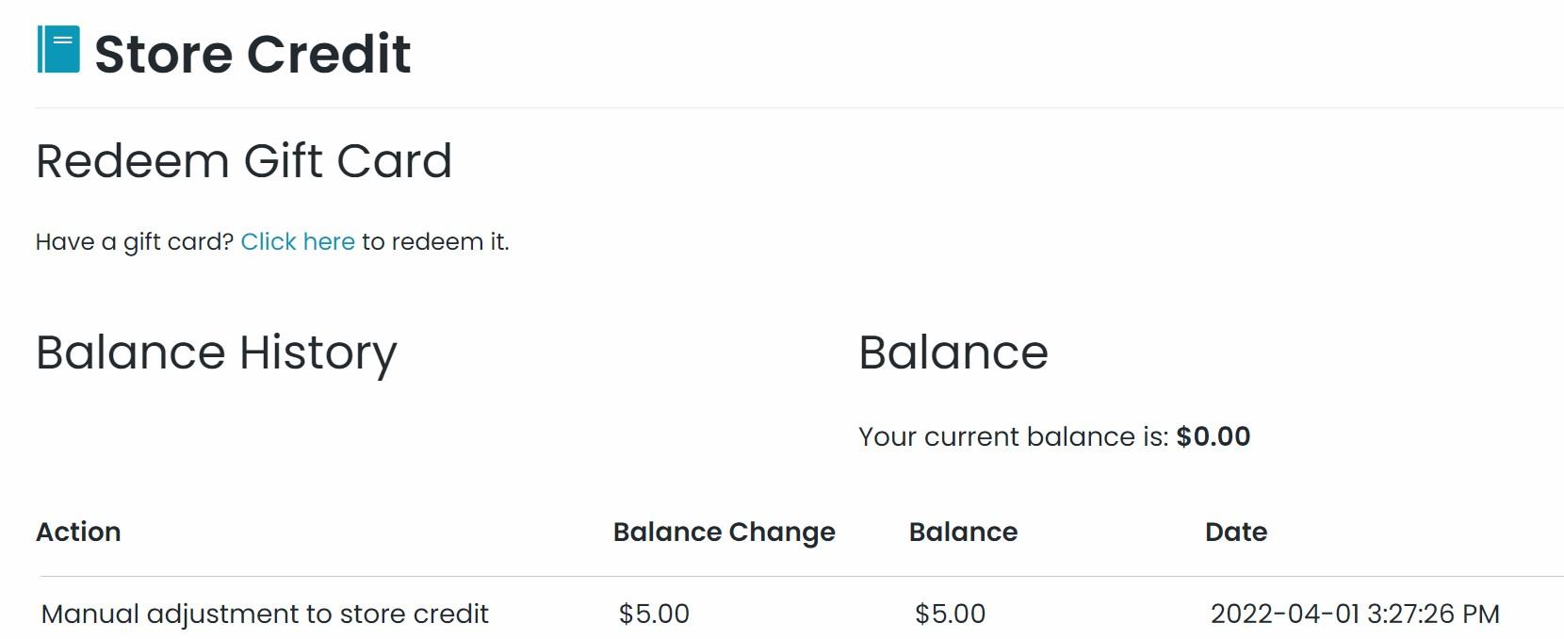This screenshot has width=1564, height=639.
Task: Click the Date column header
Action: tap(1235, 532)
